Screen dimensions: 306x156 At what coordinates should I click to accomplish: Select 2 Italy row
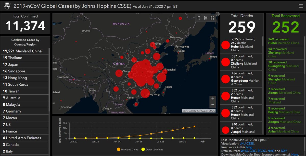[25, 151]
